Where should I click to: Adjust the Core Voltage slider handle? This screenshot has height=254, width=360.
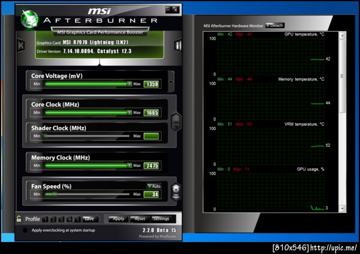coord(129,84)
